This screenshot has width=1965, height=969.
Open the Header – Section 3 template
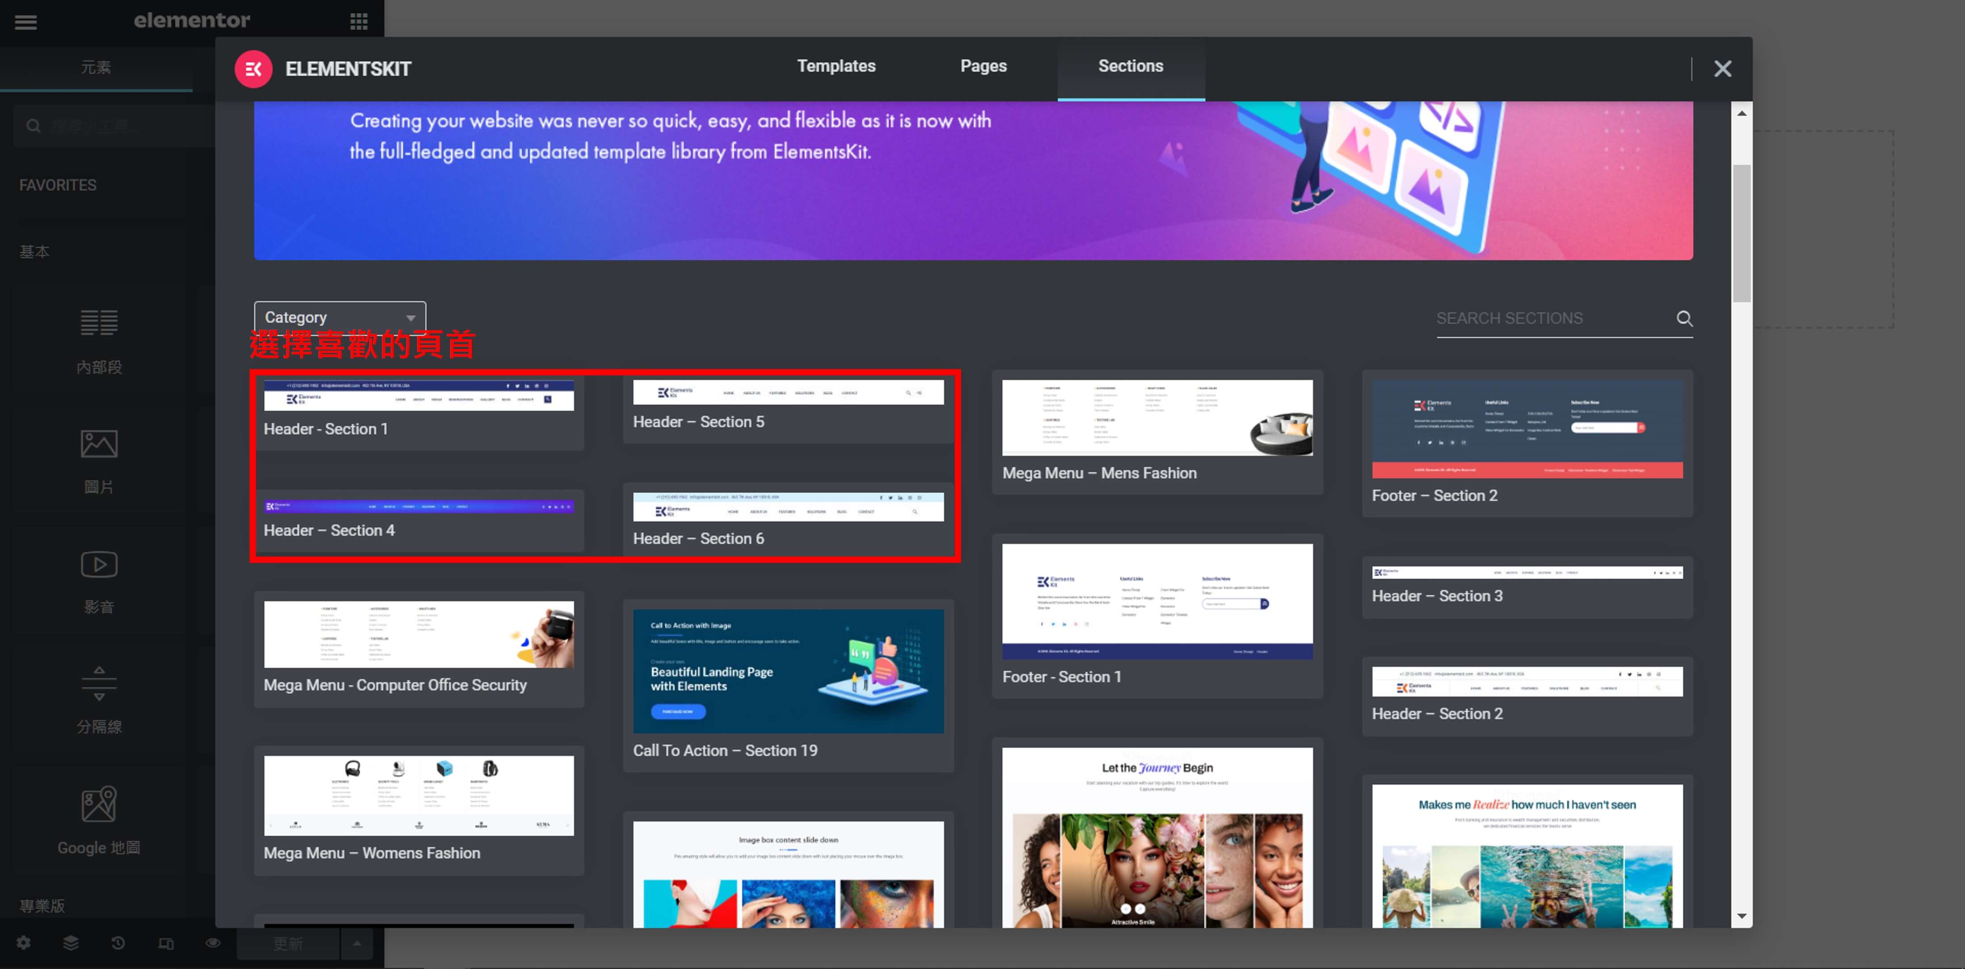[1527, 586]
